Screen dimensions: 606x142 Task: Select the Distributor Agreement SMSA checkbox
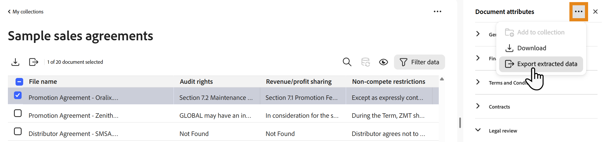pos(18,131)
